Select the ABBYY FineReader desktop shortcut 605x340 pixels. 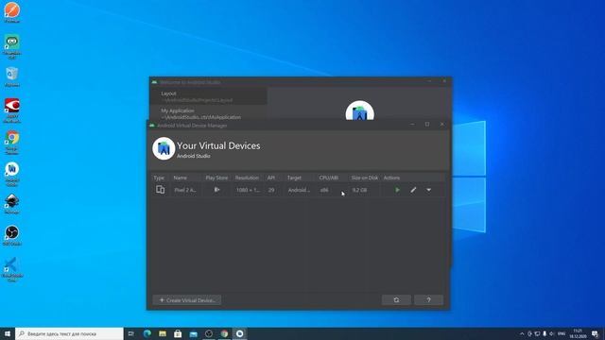pyautogui.click(x=12, y=110)
